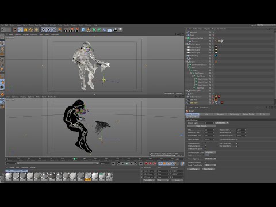
Task: Open the Project Scale units dropdown
Action: [222, 123]
